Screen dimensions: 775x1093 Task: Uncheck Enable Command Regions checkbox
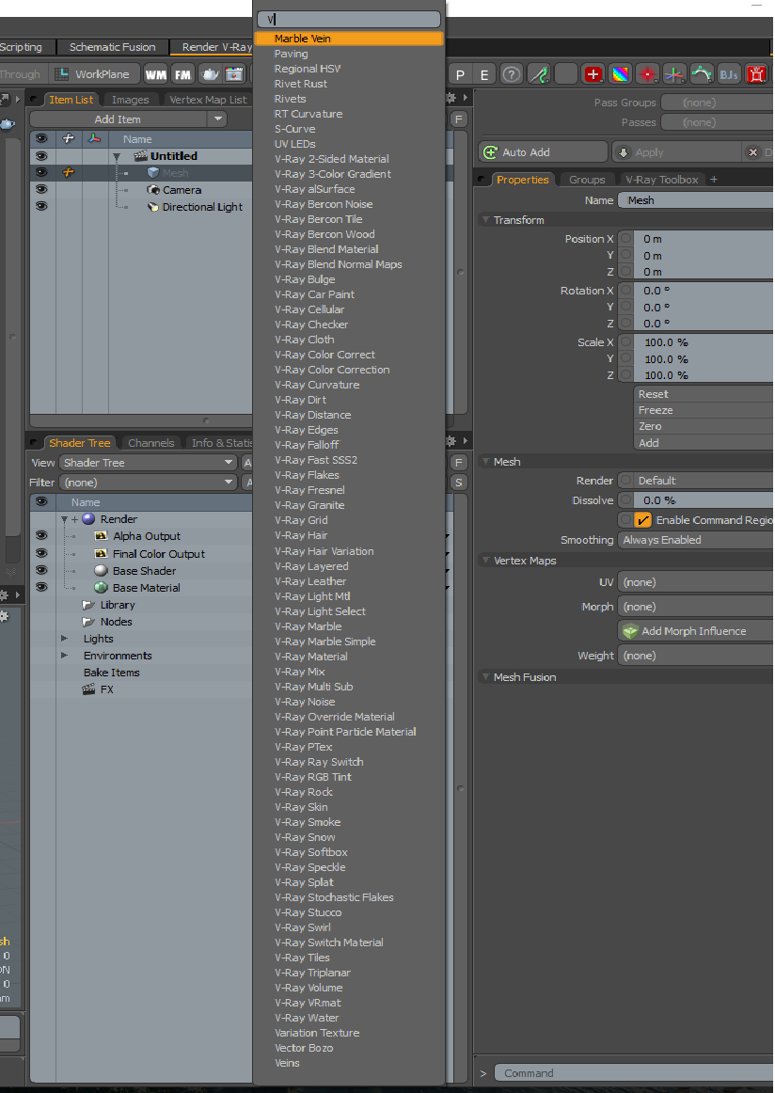click(642, 520)
